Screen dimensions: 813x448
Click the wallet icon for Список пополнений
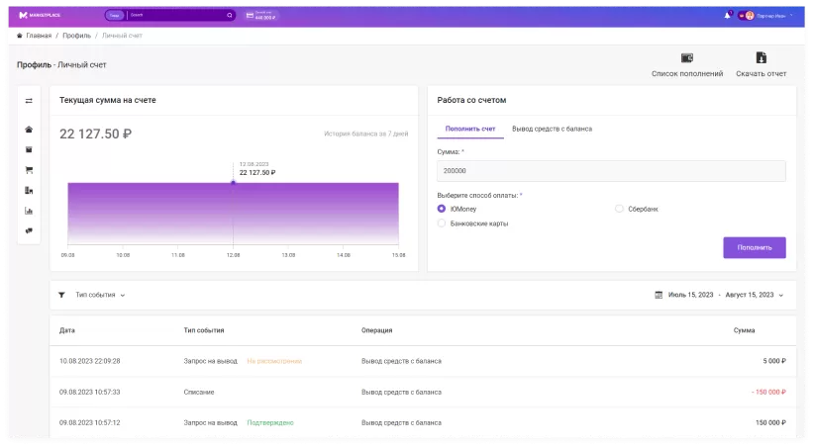pyautogui.click(x=686, y=58)
